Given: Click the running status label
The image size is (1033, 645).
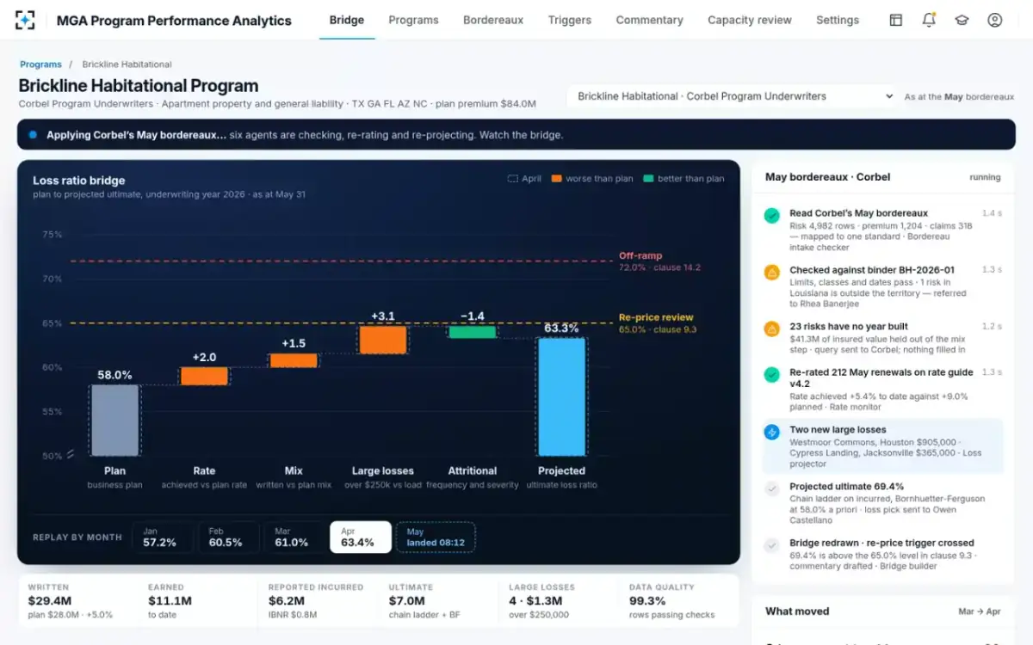Looking at the screenshot, I should (985, 177).
